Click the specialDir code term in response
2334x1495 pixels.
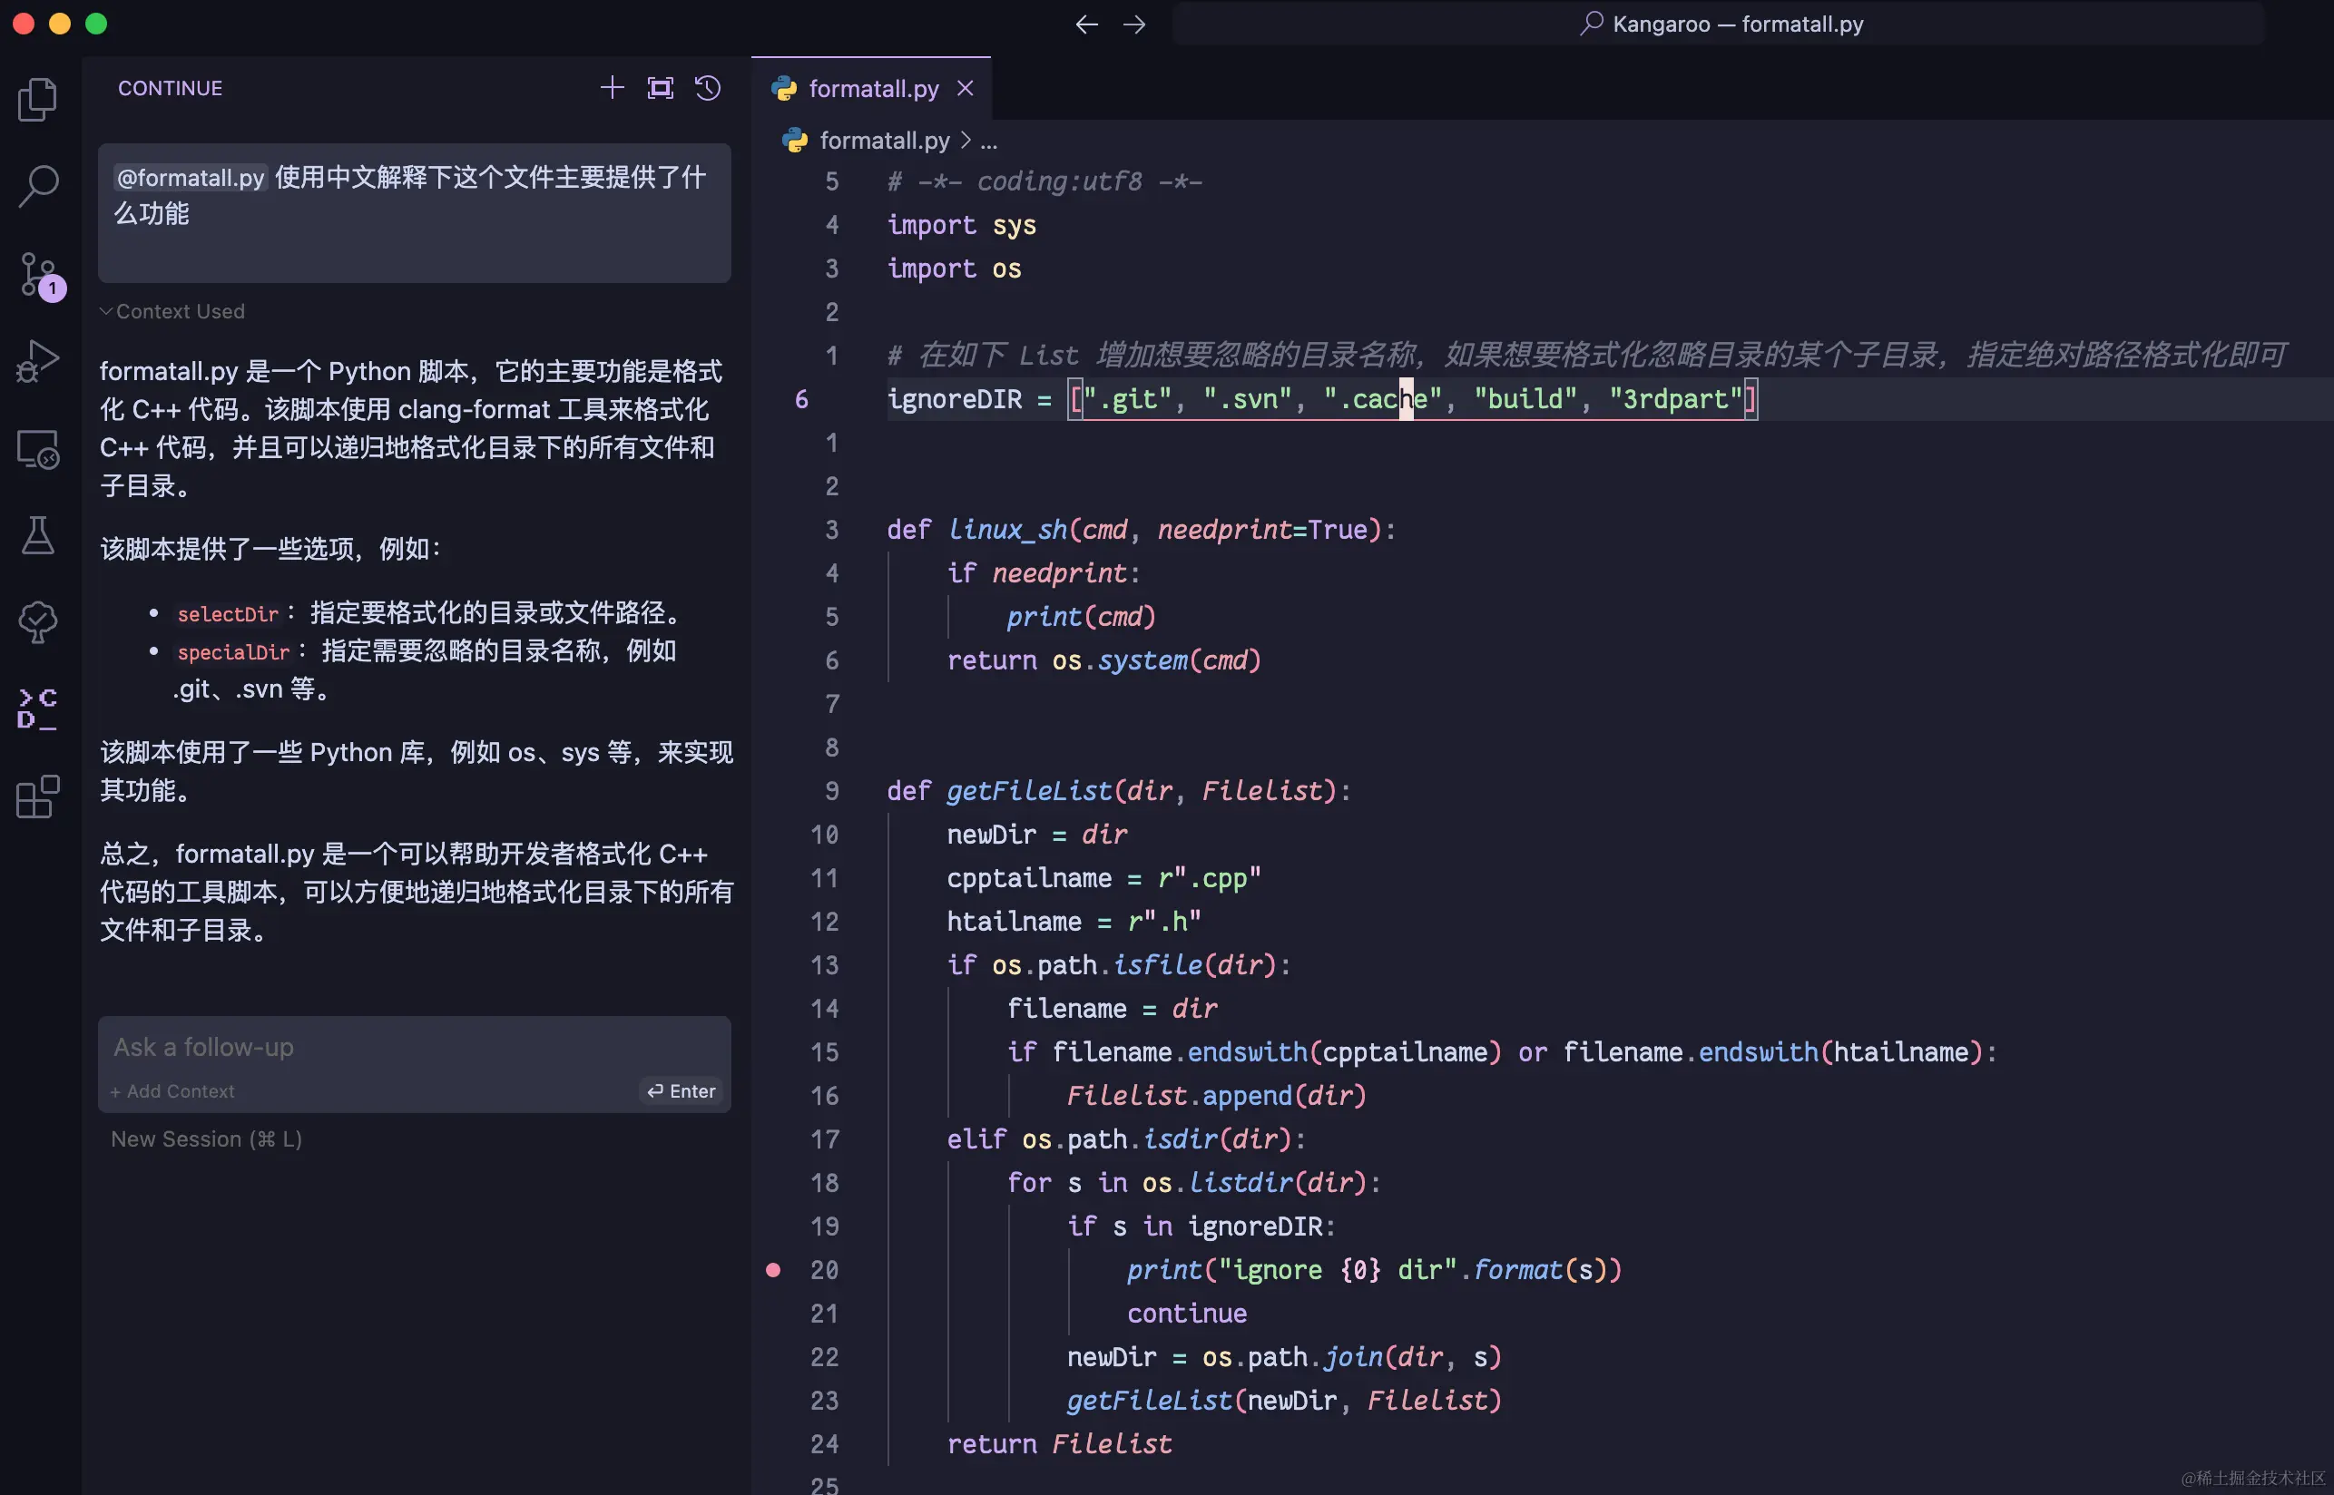(234, 651)
